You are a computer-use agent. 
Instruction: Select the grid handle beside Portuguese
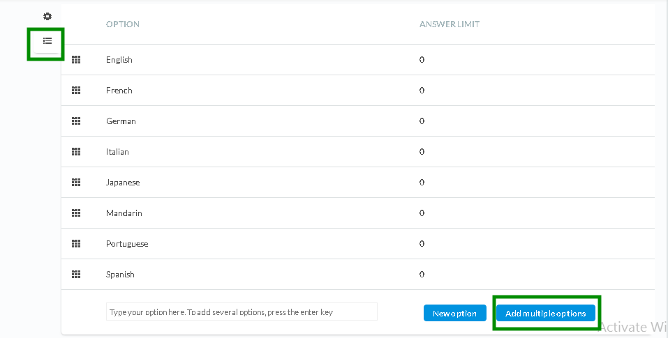pos(76,244)
